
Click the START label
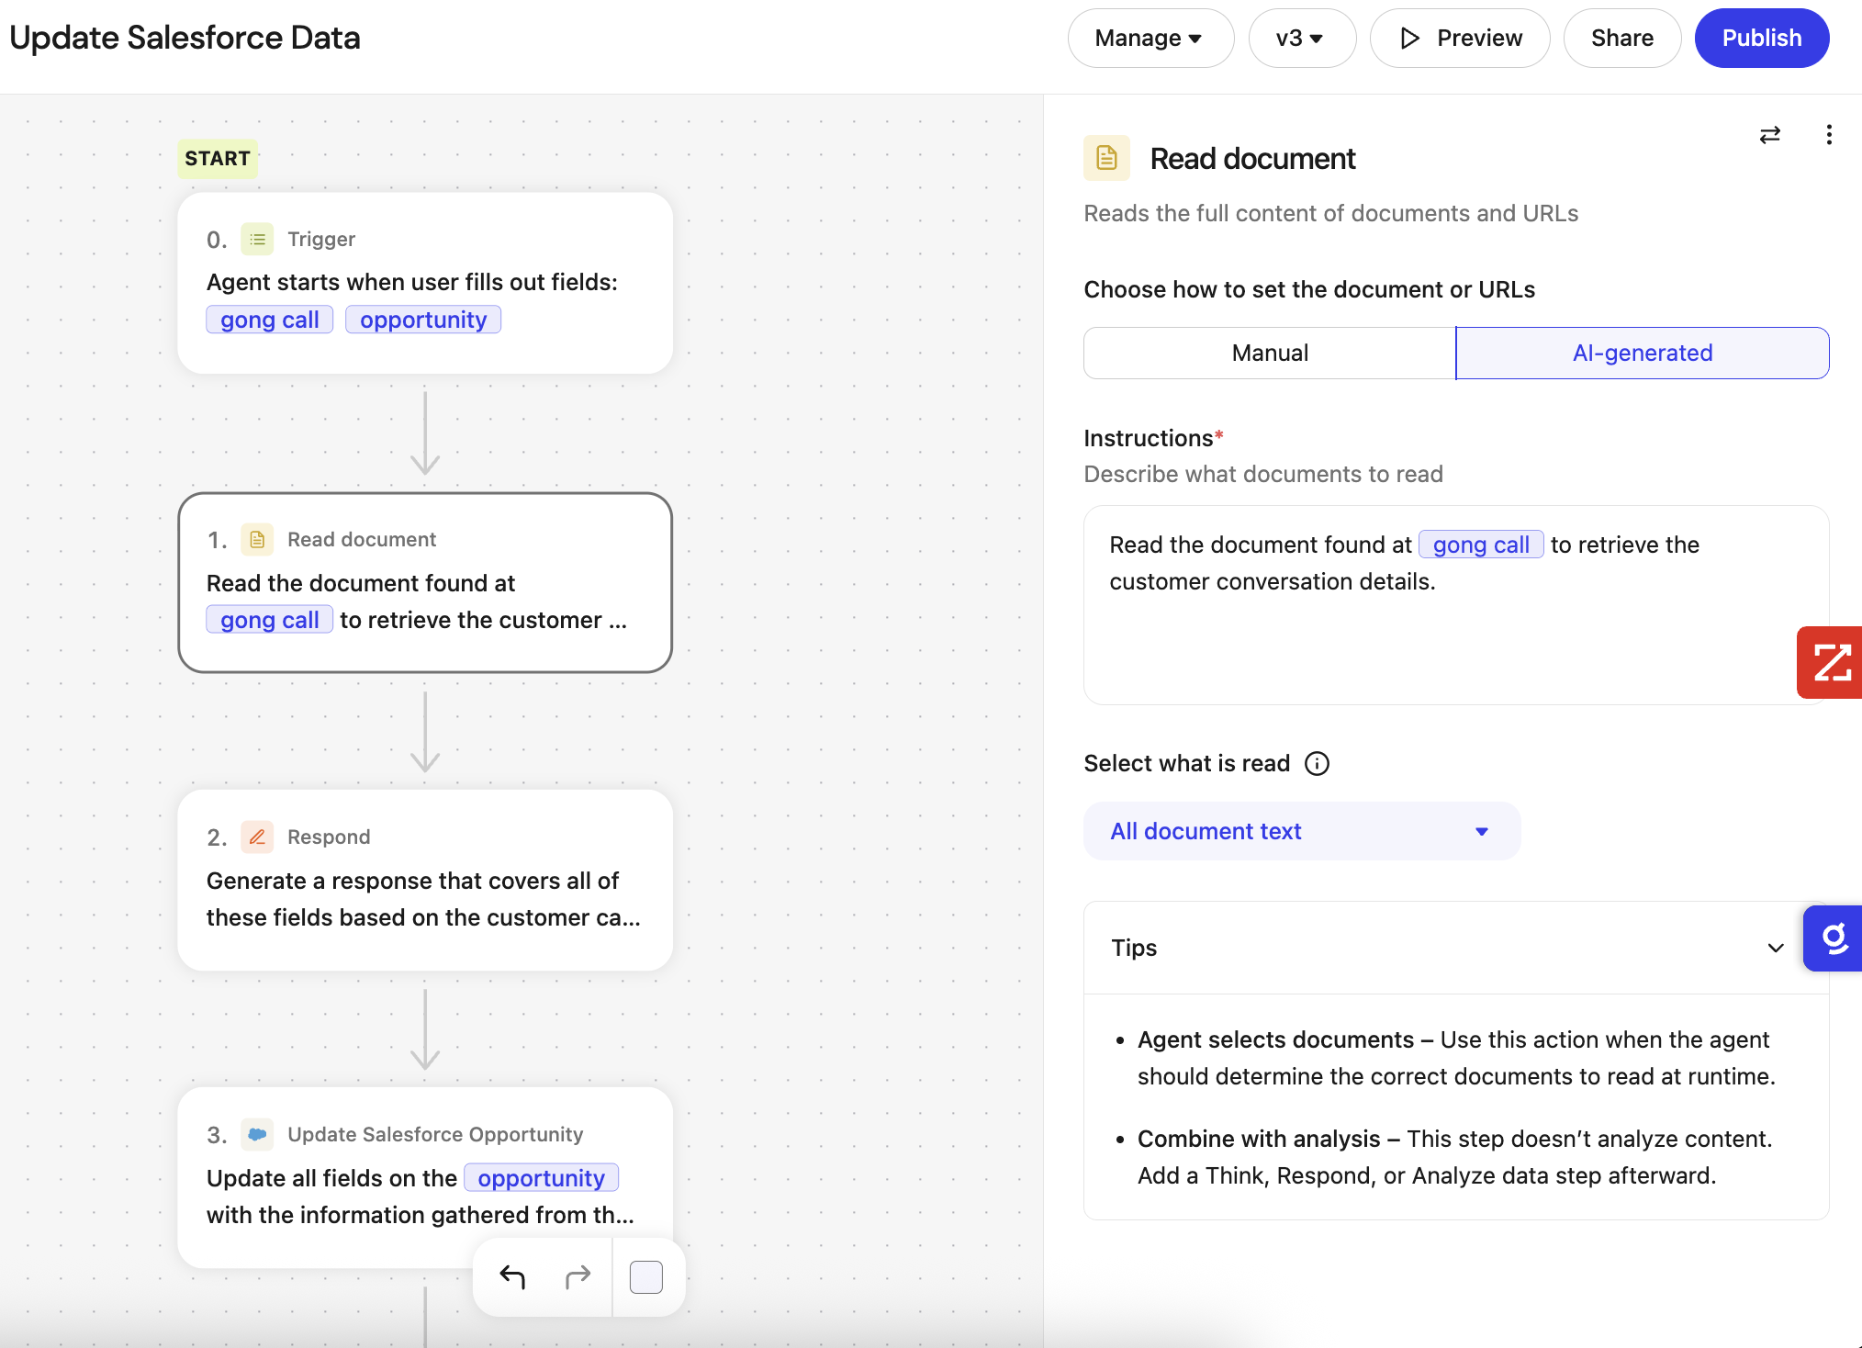(218, 158)
